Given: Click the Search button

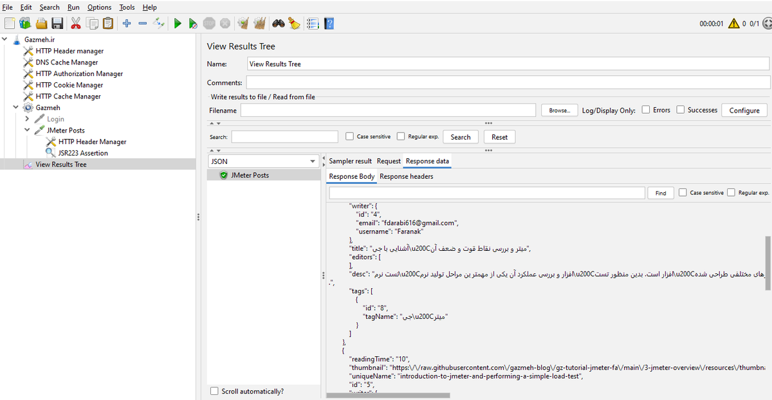Looking at the screenshot, I should (461, 137).
